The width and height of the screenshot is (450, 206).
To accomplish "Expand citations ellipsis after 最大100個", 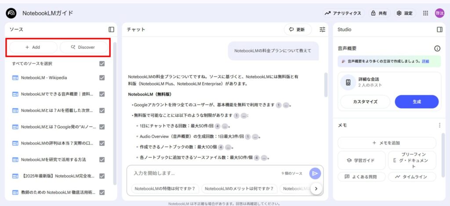I will [x=228, y=148].
